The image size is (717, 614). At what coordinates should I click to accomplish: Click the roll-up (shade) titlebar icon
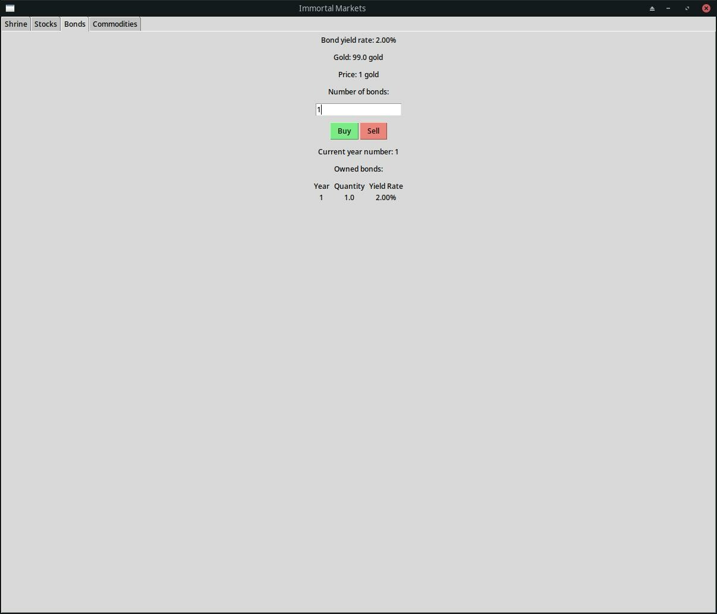pyautogui.click(x=652, y=8)
